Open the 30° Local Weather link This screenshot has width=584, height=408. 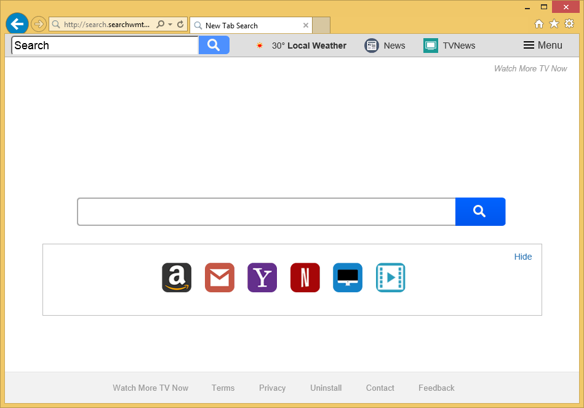(x=309, y=46)
